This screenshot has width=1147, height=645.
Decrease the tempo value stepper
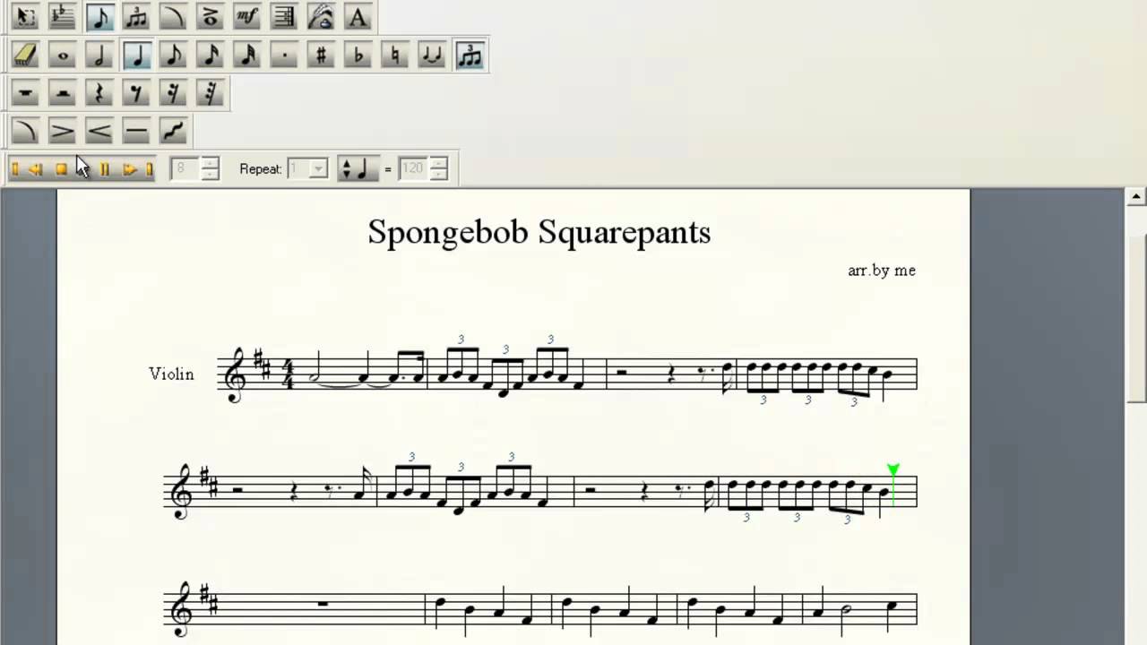point(438,174)
